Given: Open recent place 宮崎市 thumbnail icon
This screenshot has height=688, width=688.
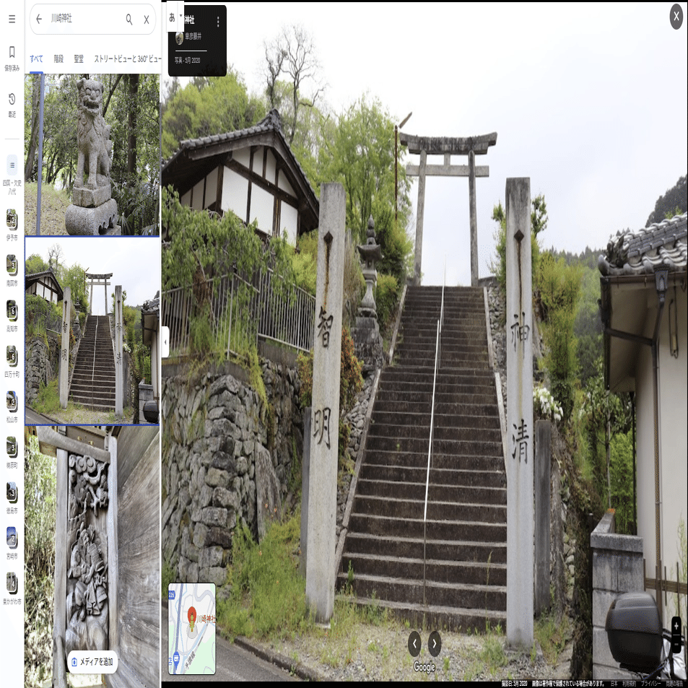Looking at the screenshot, I should (12, 538).
